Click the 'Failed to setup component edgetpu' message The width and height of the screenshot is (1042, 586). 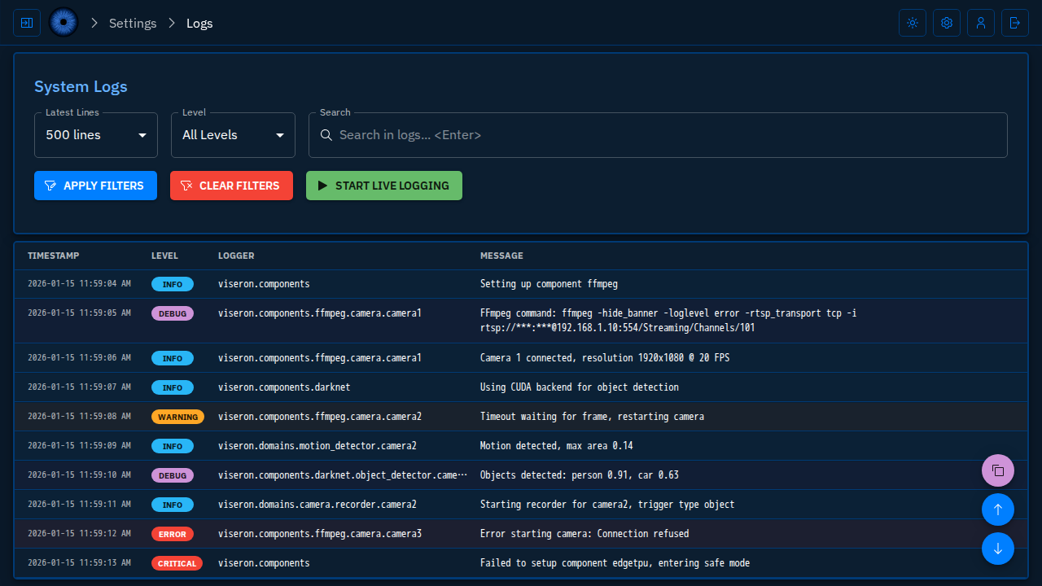615,563
